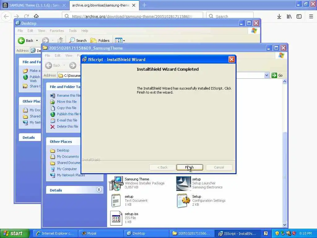317x238 pixels.
Task: Click Move this file task link
Action: click(x=67, y=102)
